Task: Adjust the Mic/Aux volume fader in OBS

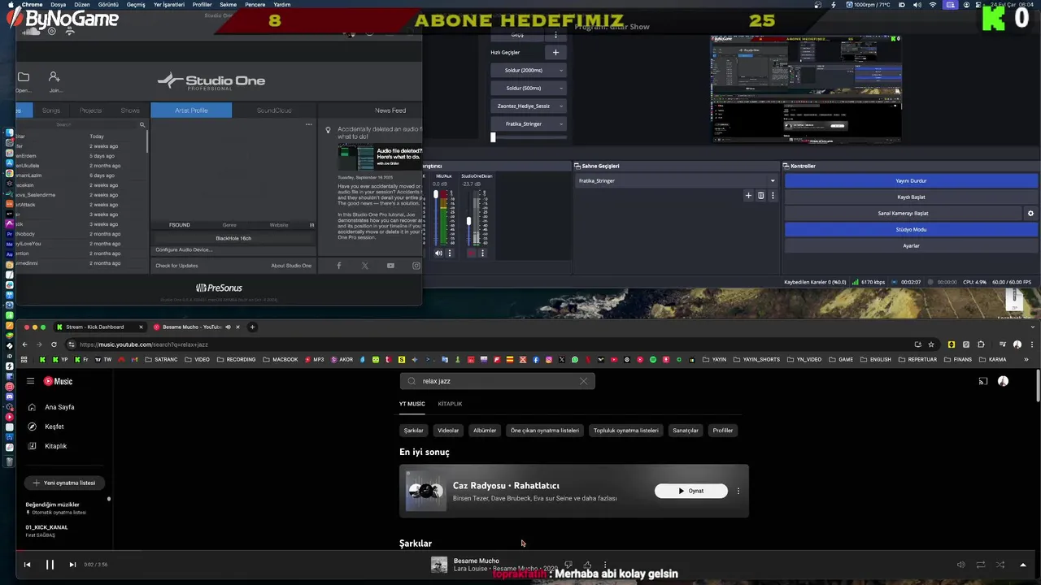Action: click(x=435, y=196)
